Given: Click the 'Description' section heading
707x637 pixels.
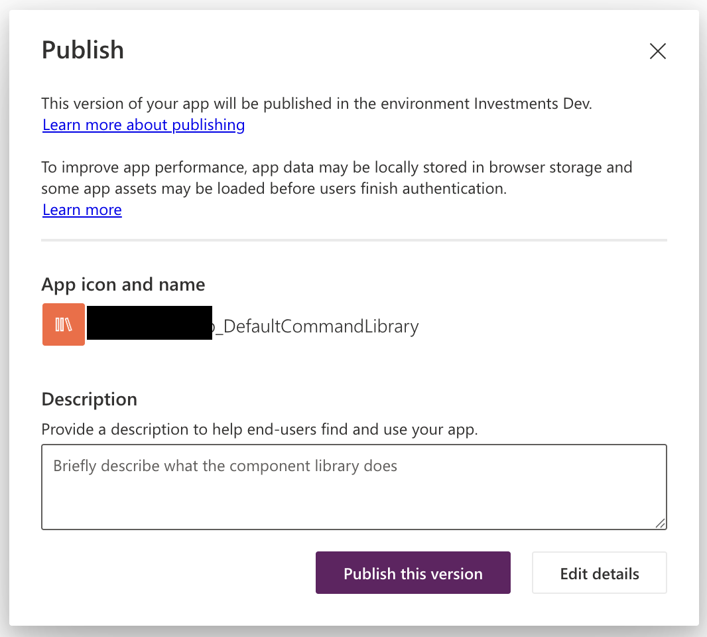Looking at the screenshot, I should point(90,399).
